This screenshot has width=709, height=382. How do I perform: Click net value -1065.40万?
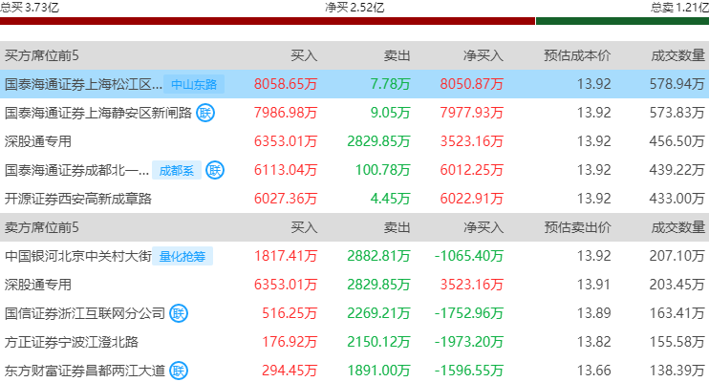[469, 256]
